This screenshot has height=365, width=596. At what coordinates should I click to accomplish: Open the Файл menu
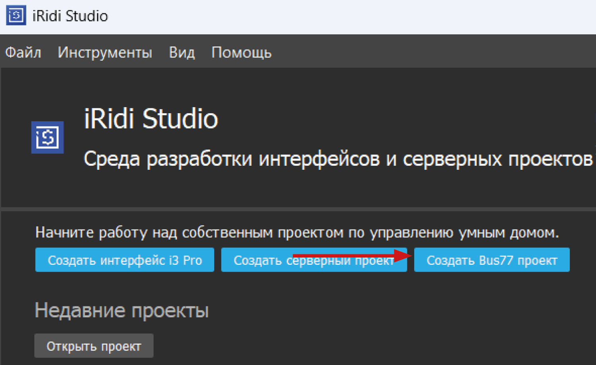click(23, 52)
